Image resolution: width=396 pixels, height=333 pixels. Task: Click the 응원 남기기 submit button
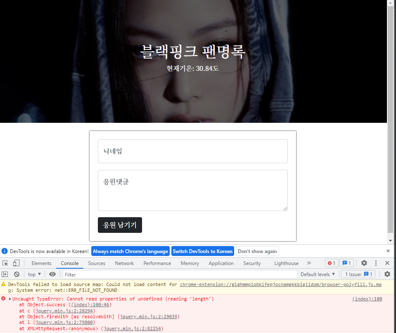click(x=120, y=225)
